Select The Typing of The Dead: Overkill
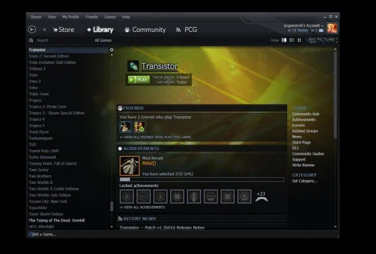This screenshot has height=254, width=376. (57, 221)
